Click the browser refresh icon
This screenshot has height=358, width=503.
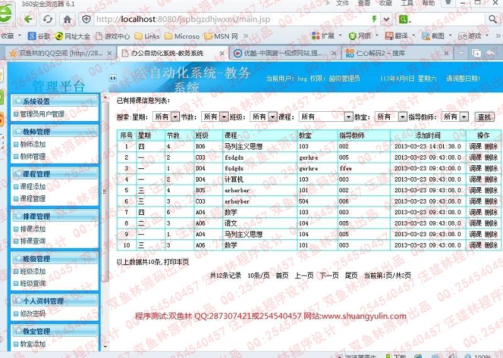pos(48,19)
